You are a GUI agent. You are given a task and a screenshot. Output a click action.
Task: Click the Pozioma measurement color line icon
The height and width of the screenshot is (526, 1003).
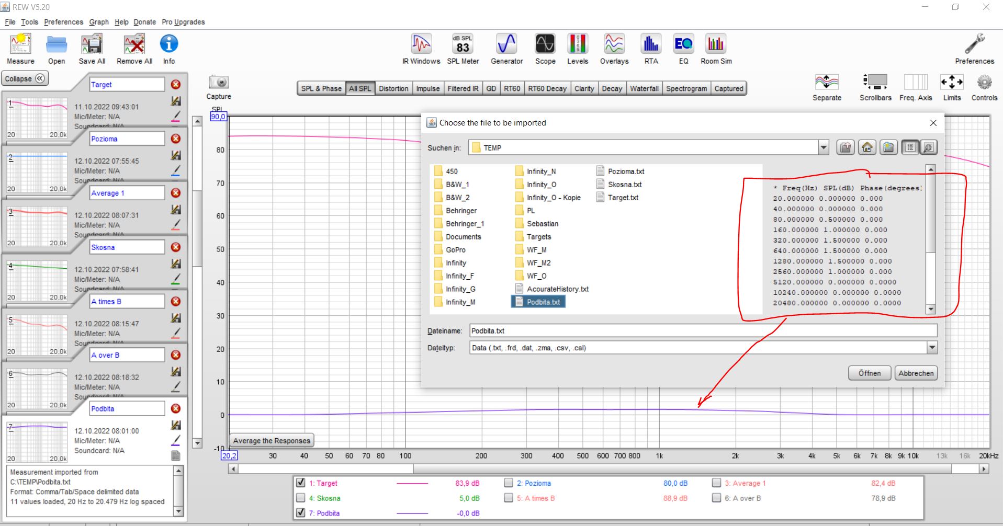click(176, 170)
